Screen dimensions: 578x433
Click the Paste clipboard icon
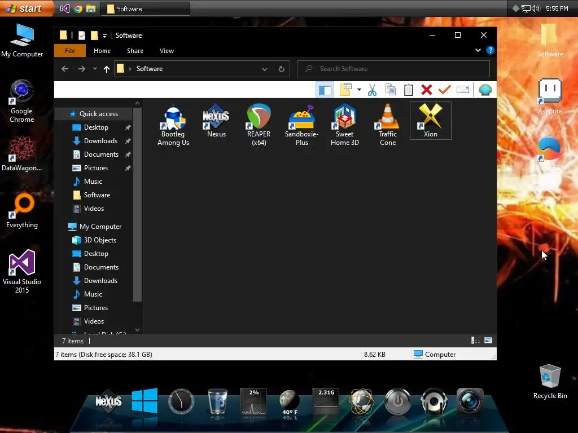409,90
